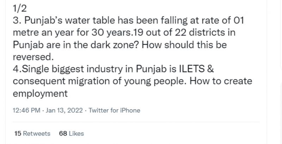Open the 68 Likes list
The image size is (282, 144).
coord(72,134)
